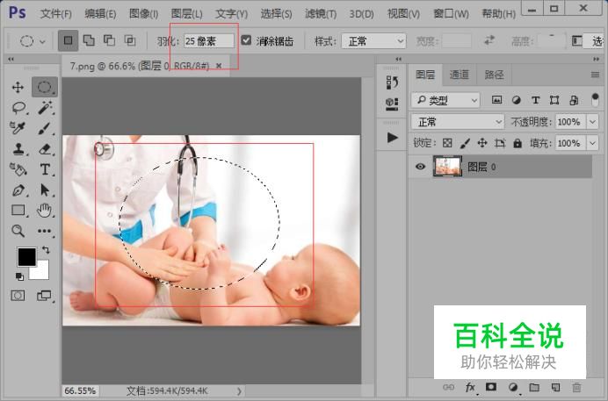Toggle Quick Mask mode
This screenshot has width=608, height=401.
point(18,296)
